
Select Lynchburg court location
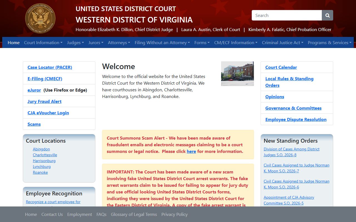[x=42, y=167]
